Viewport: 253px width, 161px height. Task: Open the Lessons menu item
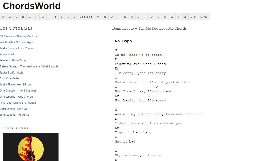tap(86, 17)
